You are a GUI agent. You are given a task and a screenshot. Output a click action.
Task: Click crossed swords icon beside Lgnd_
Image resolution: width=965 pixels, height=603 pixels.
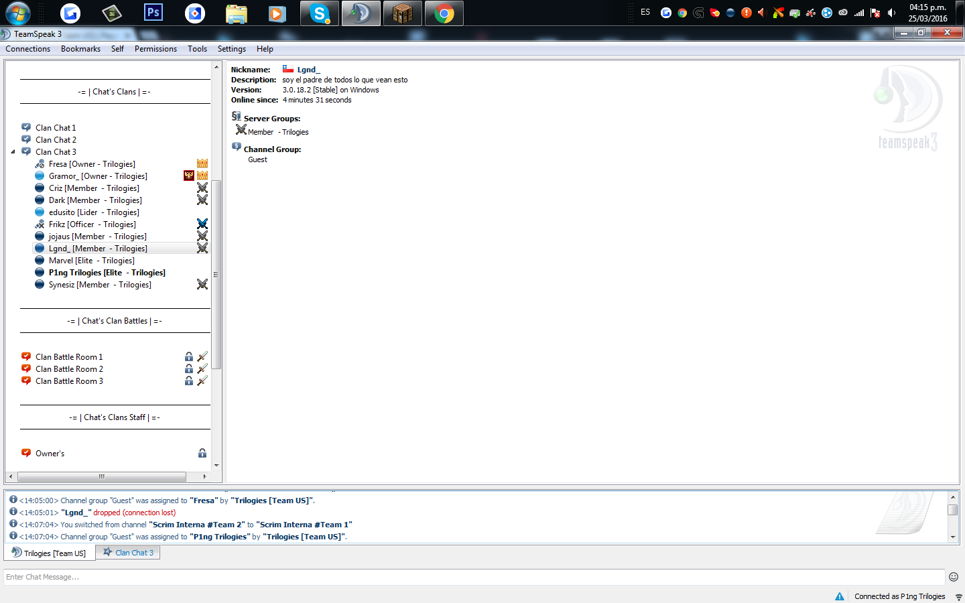[202, 248]
